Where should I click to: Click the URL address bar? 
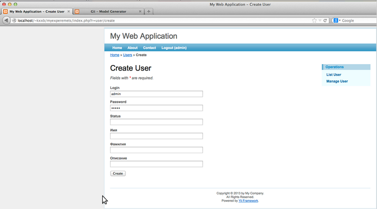[x=163, y=20]
